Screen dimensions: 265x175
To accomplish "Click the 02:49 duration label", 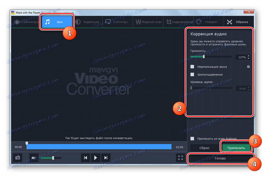I will coord(179,147).
